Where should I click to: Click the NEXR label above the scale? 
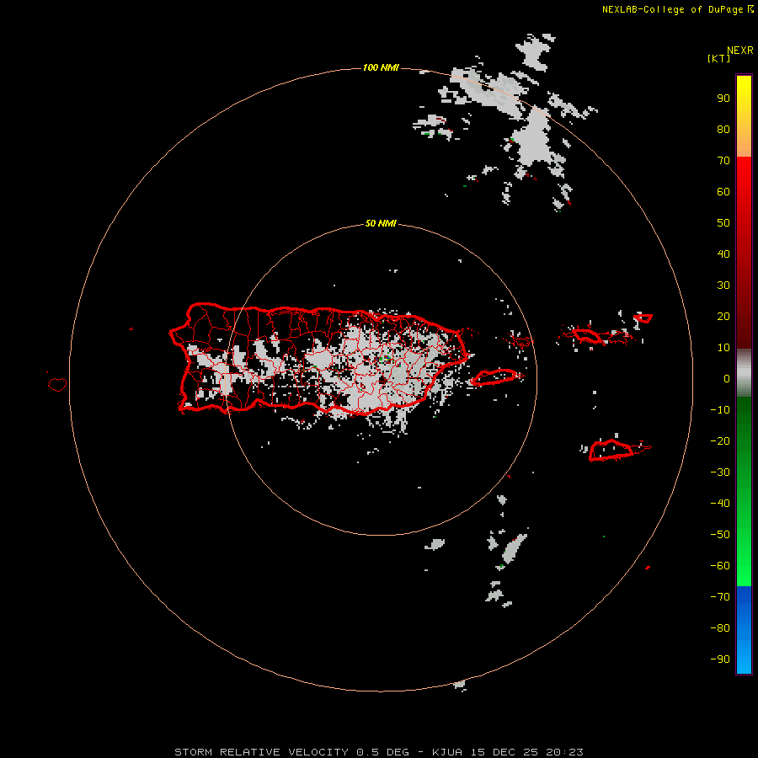coord(739,51)
